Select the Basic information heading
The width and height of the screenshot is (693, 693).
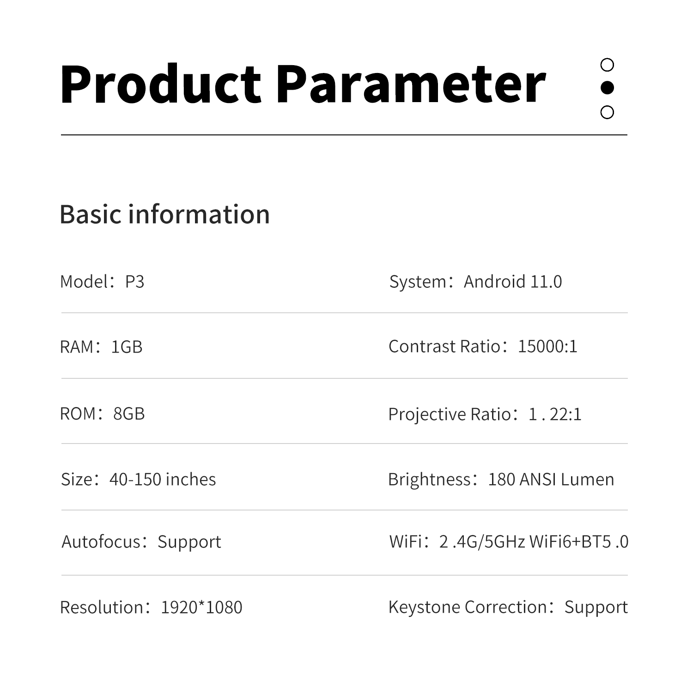[x=164, y=214]
